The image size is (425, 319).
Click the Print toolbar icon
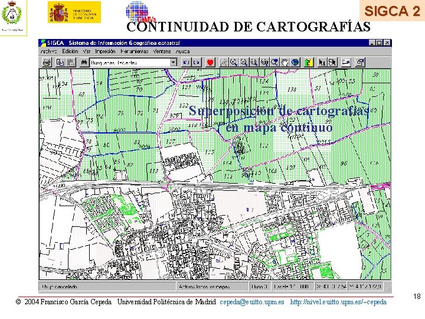pyautogui.click(x=47, y=63)
